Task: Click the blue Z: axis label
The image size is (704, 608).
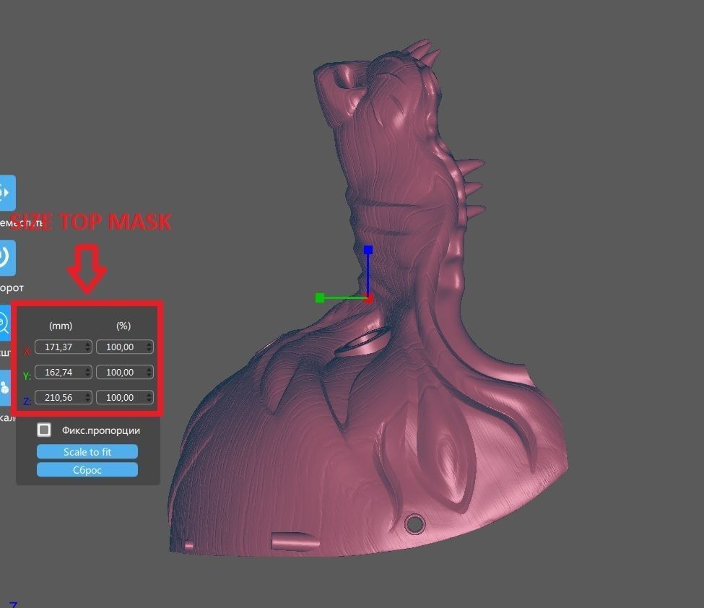Action: (27, 401)
